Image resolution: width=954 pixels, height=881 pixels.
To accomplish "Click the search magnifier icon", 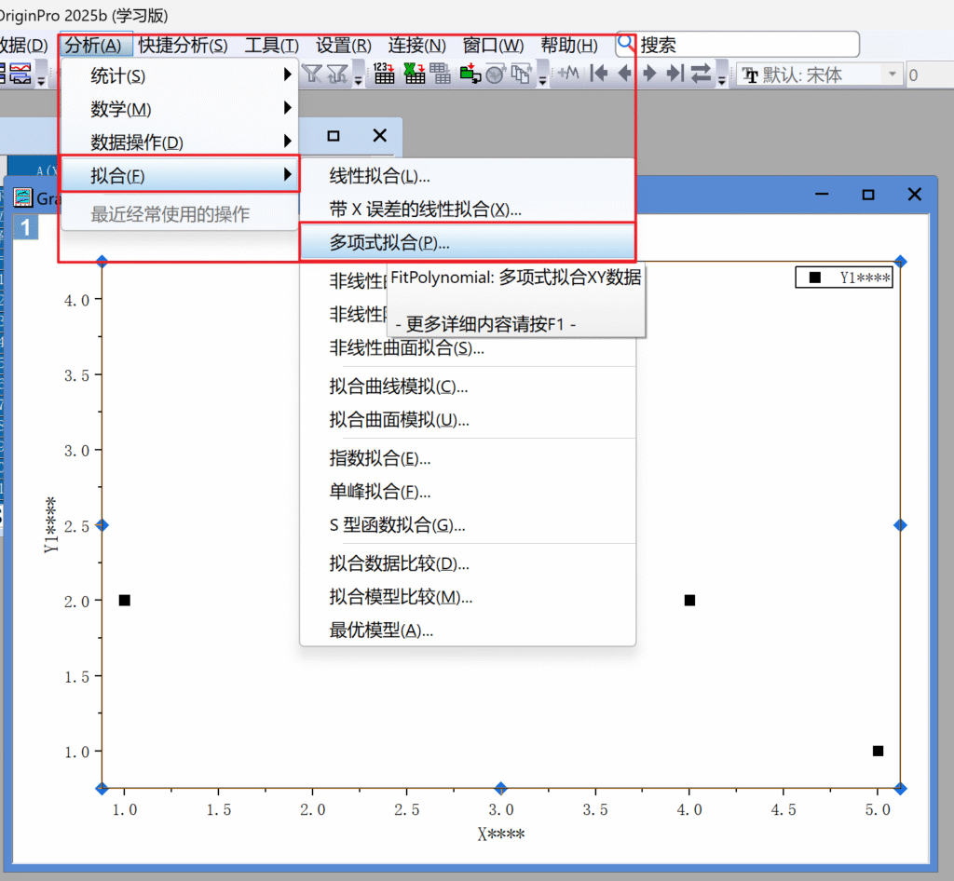I will point(627,44).
